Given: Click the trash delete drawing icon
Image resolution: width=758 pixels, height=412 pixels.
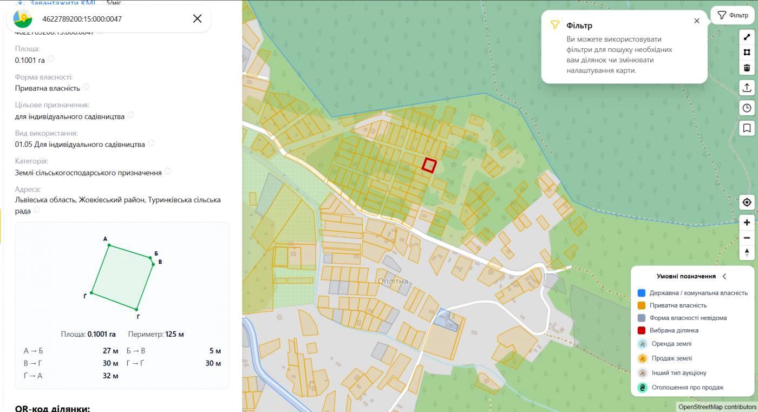Looking at the screenshot, I should 747,68.
